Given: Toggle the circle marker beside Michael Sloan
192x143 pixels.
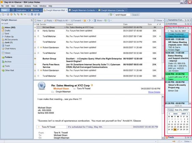Looking at the screenshot, I should tap(38, 27).
